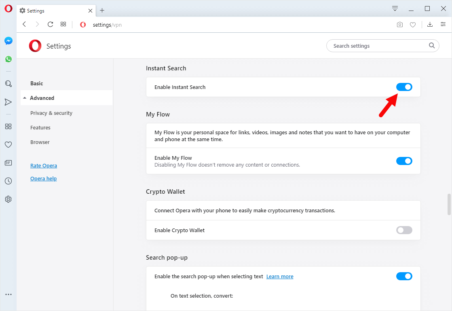
Task: Open the sidebar search magnifier
Action: point(8,84)
